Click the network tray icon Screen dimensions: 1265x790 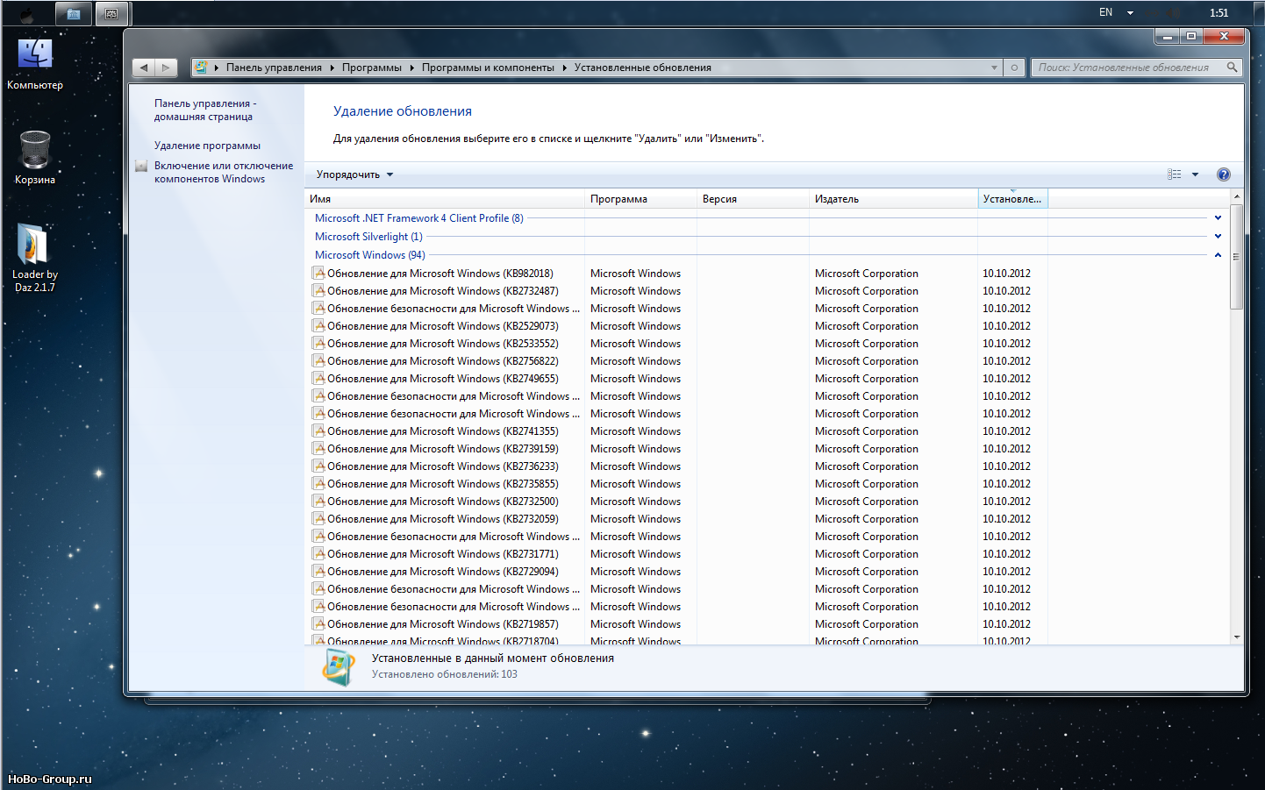[1152, 12]
